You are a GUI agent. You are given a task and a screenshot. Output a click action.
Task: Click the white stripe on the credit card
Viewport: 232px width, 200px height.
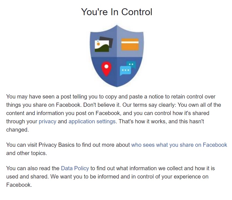[x=130, y=42]
